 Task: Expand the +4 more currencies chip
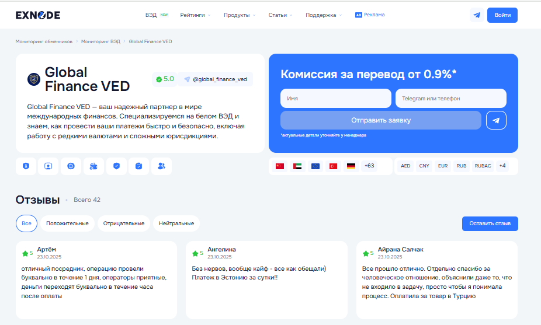502,166
